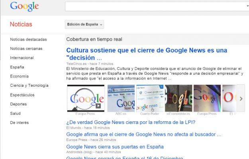Open the Salud section
This screenshot has width=249, height=159.
pos(16,113)
